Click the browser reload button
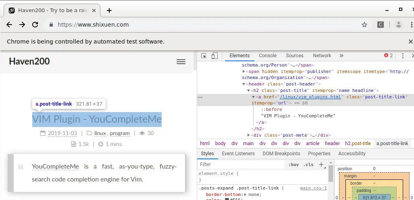The image size is (414, 200). [35, 25]
